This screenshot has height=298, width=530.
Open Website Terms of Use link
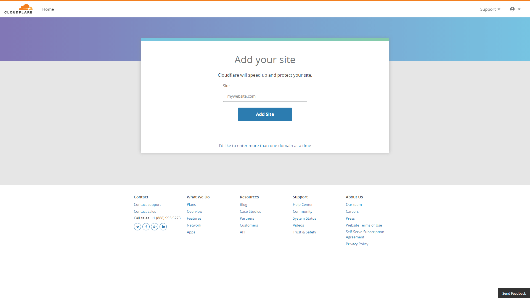click(364, 225)
